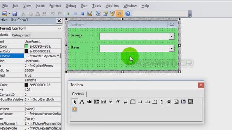Save the project with the floppy disk icon
Image resolution: width=232 pixels, height=130 pixels.
point(14,14)
